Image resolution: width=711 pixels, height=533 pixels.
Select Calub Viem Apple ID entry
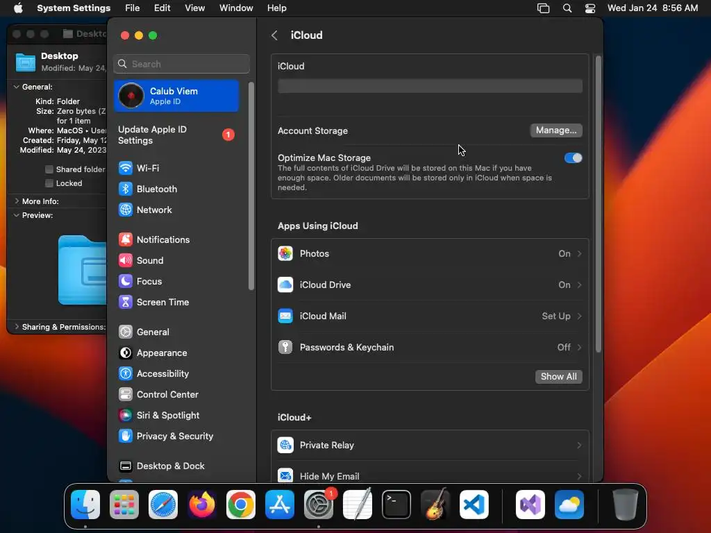coord(176,96)
